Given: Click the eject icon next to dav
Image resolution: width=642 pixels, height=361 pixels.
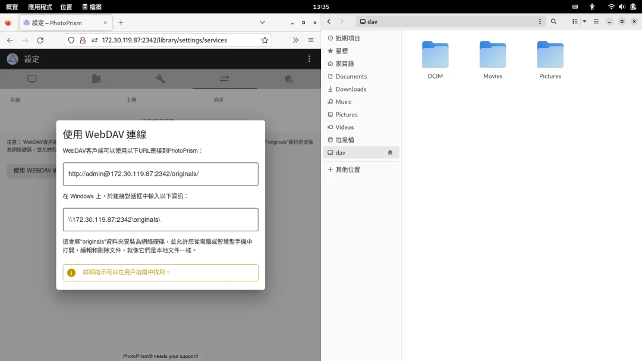Looking at the screenshot, I should coord(390,153).
